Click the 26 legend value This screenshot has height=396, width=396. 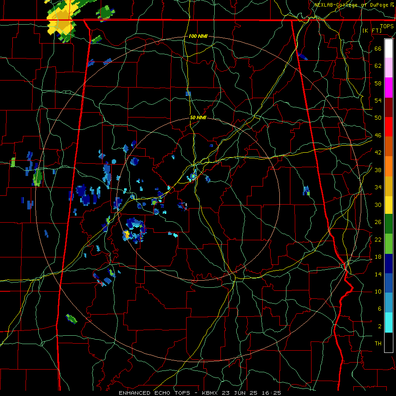click(x=378, y=222)
